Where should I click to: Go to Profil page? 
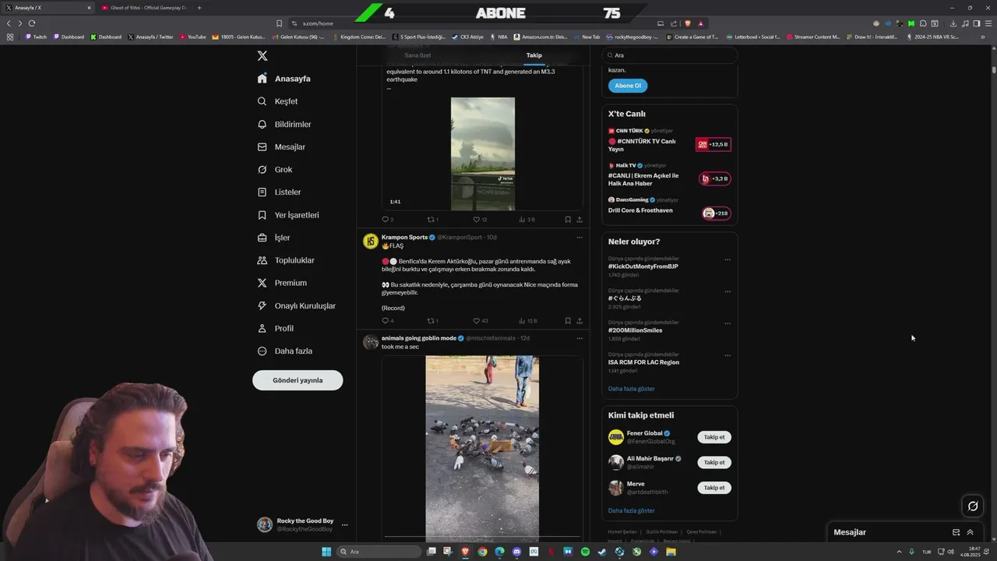pos(276,328)
